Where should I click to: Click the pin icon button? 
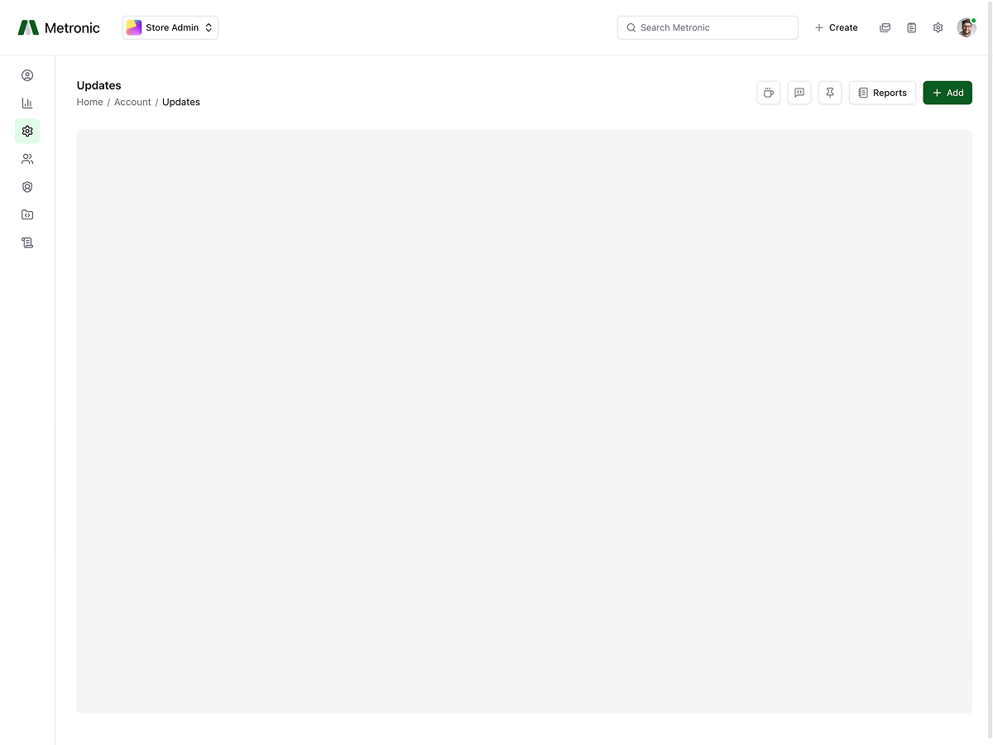[830, 93]
